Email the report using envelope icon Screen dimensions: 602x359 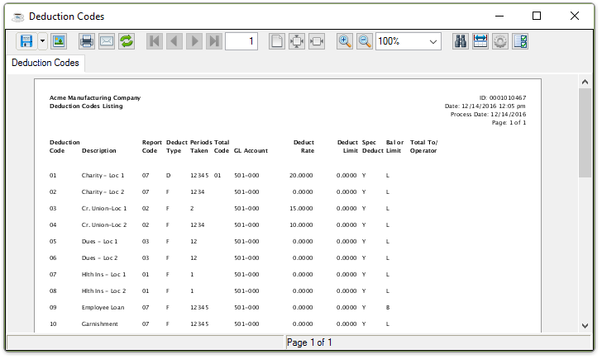click(106, 41)
